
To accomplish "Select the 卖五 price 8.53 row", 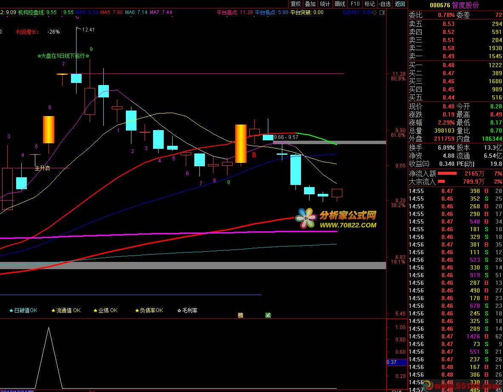I will (x=455, y=24).
